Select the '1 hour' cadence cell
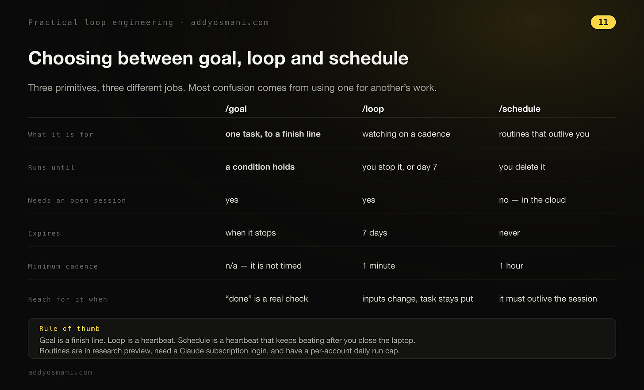This screenshot has height=390, width=644. click(x=511, y=266)
